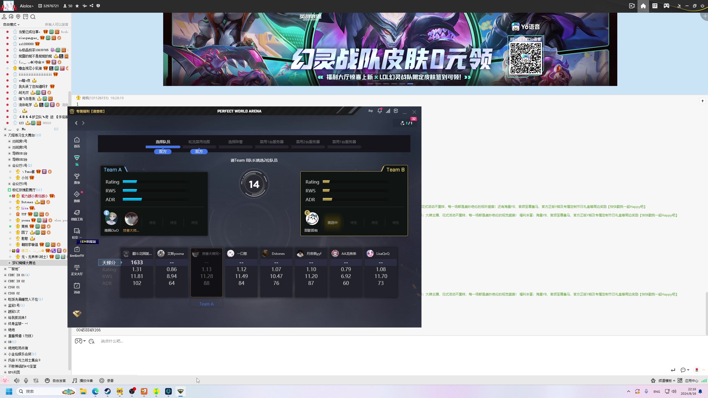Open 数据 in the Arena sidebar
The width and height of the screenshot is (708, 398).
(x=77, y=197)
